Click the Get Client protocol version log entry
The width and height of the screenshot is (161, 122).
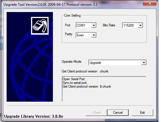pyautogui.click(x=87, y=86)
